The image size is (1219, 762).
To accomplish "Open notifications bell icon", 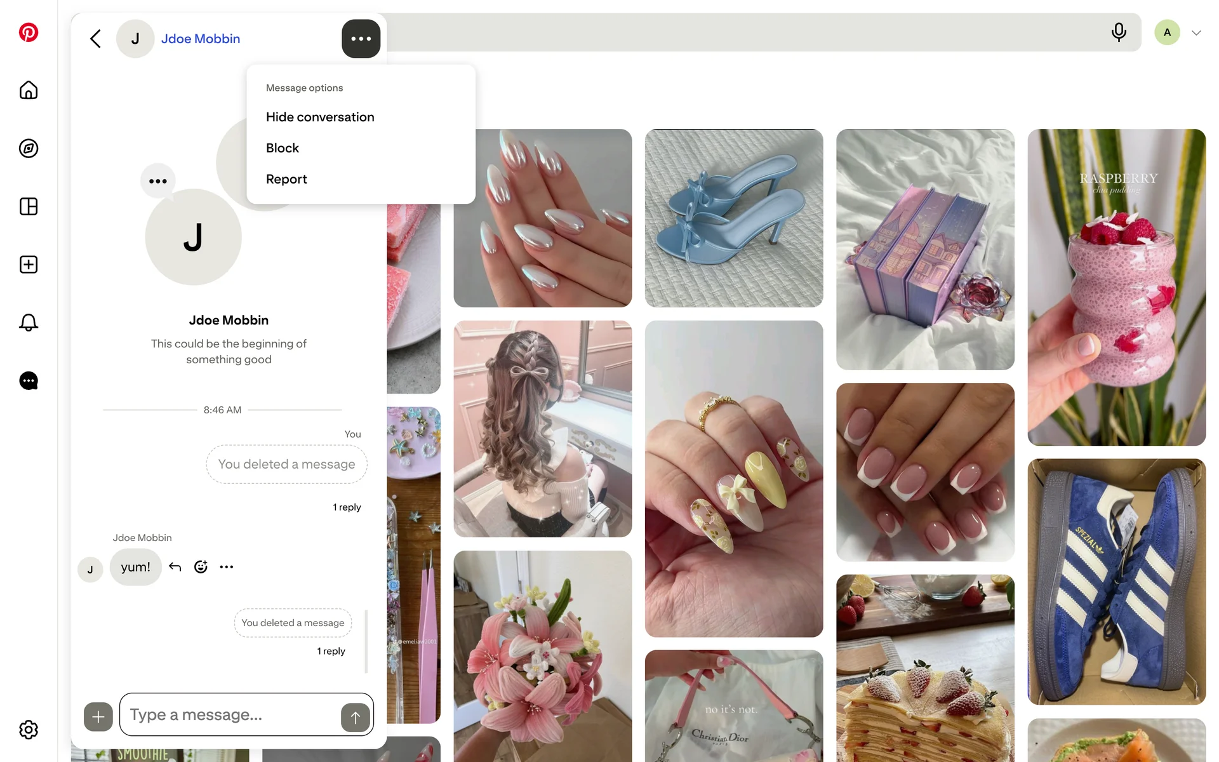I will (x=29, y=323).
